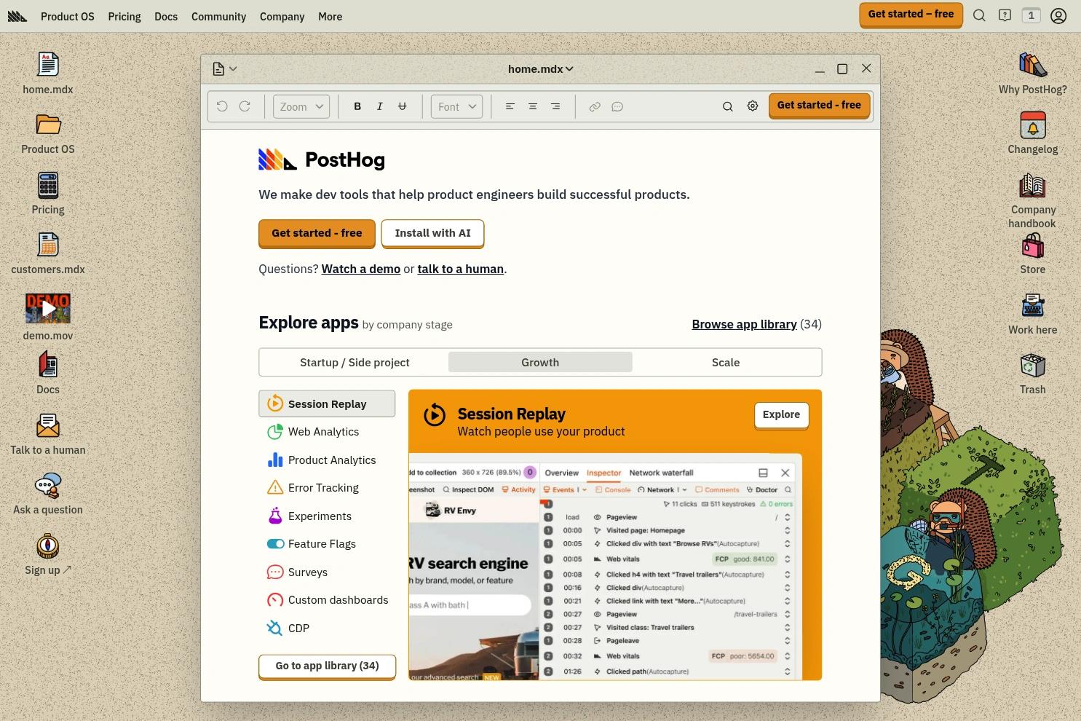Open the Company menu
This screenshot has height=721, width=1081.
[x=282, y=16]
